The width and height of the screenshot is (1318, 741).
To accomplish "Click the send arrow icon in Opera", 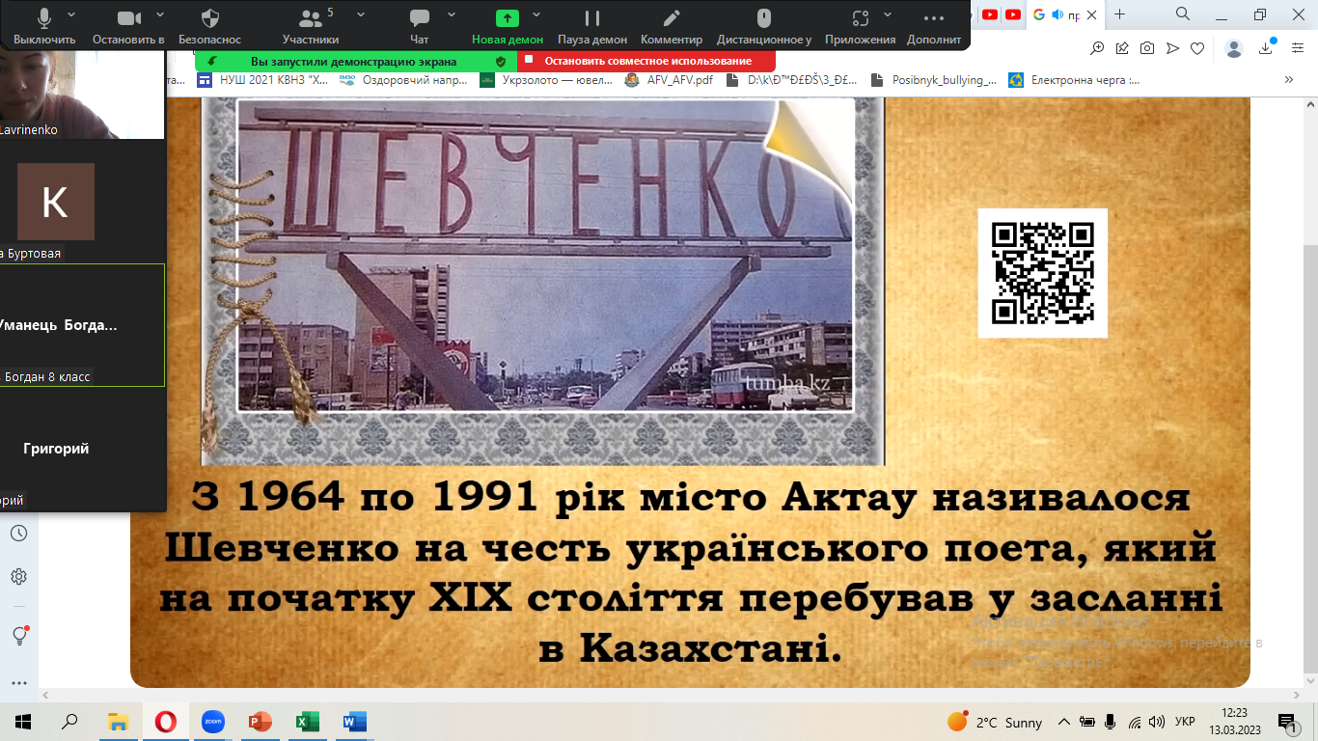I will (x=1172, y=48).
